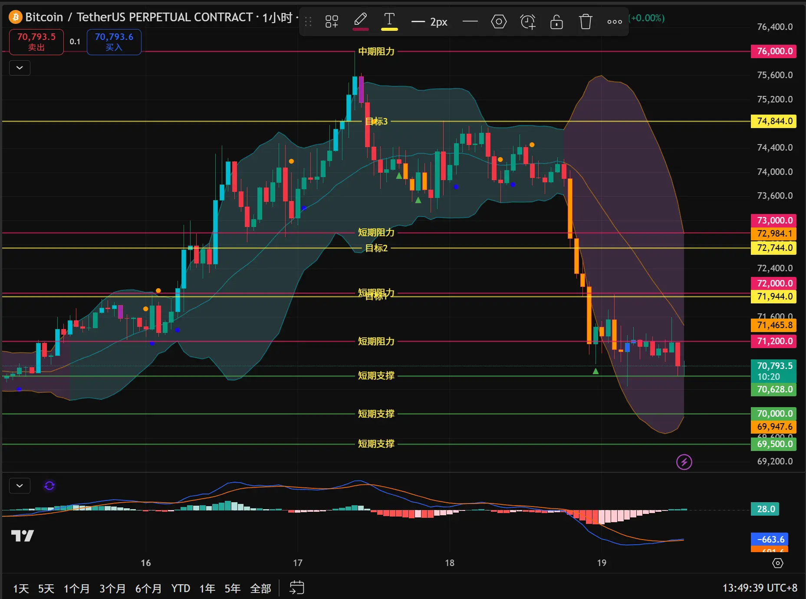Select the 5年 time range

pos(232,589)
